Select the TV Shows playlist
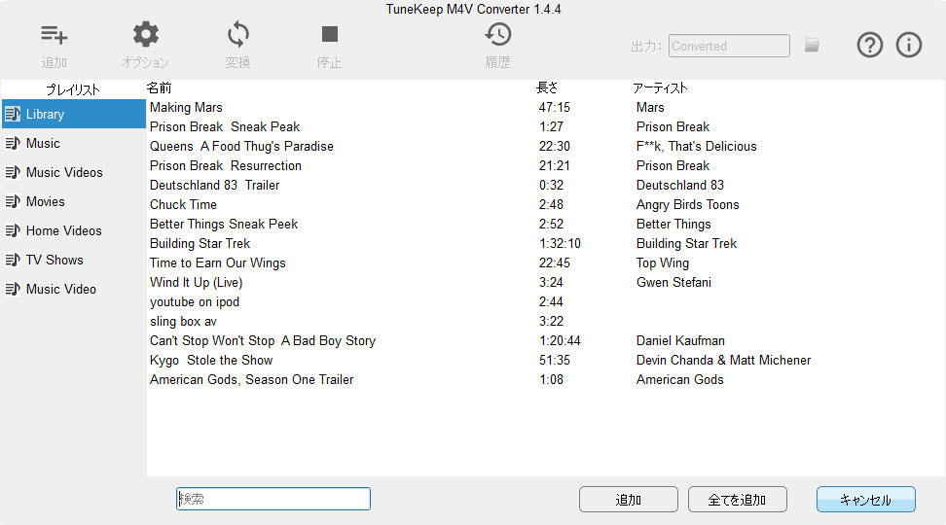Image resolution: width=946 pixels, height=525 pixels. (74, 260)
